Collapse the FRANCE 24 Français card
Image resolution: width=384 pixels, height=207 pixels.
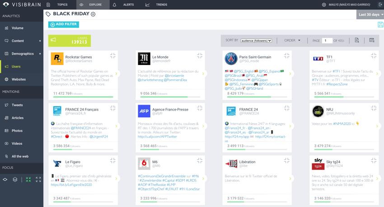pos(112,108)
